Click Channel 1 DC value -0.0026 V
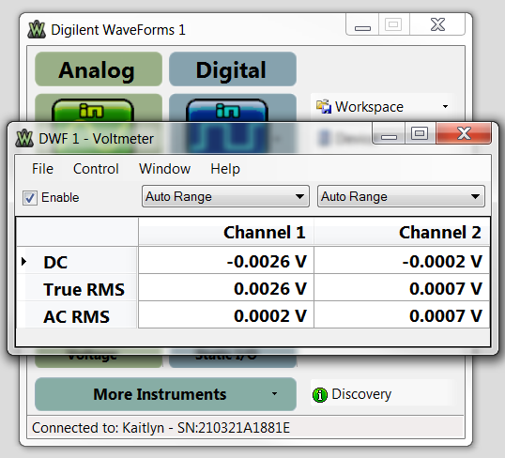Viewport: 505px width, 458px height. (x=226, y=261)
